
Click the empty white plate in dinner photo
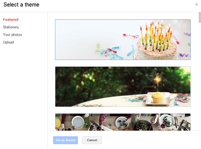[x=78, y=122]
